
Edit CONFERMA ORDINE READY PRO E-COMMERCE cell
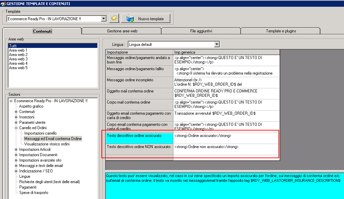(226, 93)
